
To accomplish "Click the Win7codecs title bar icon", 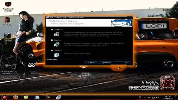I will 48,17.
